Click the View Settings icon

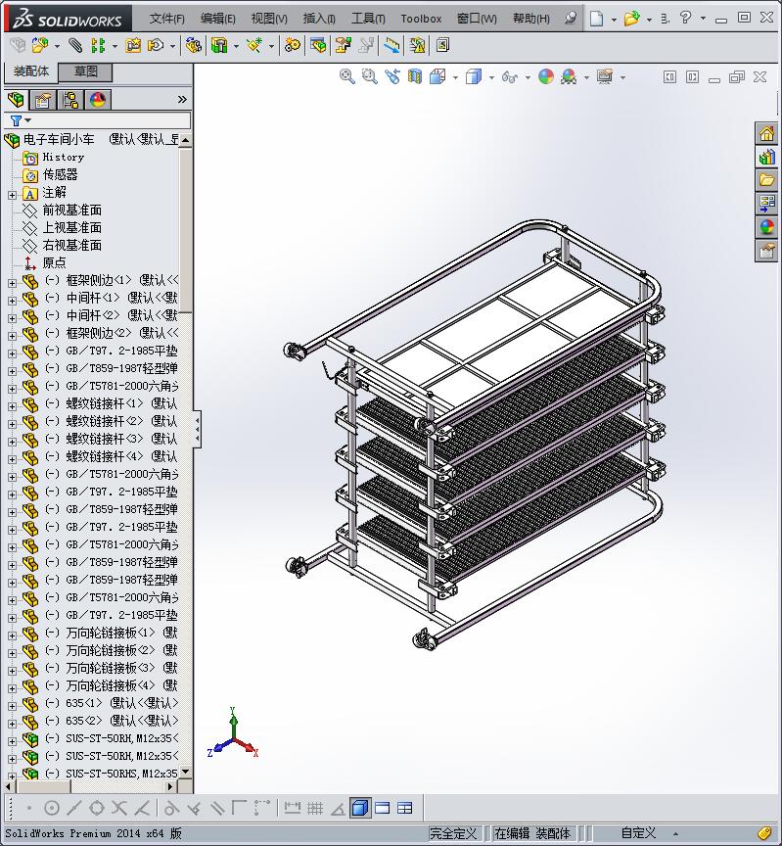click(605, 77)
